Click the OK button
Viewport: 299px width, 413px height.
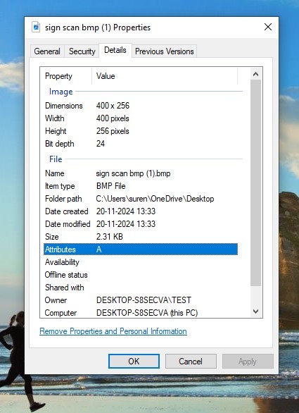(x=134, y=361)
